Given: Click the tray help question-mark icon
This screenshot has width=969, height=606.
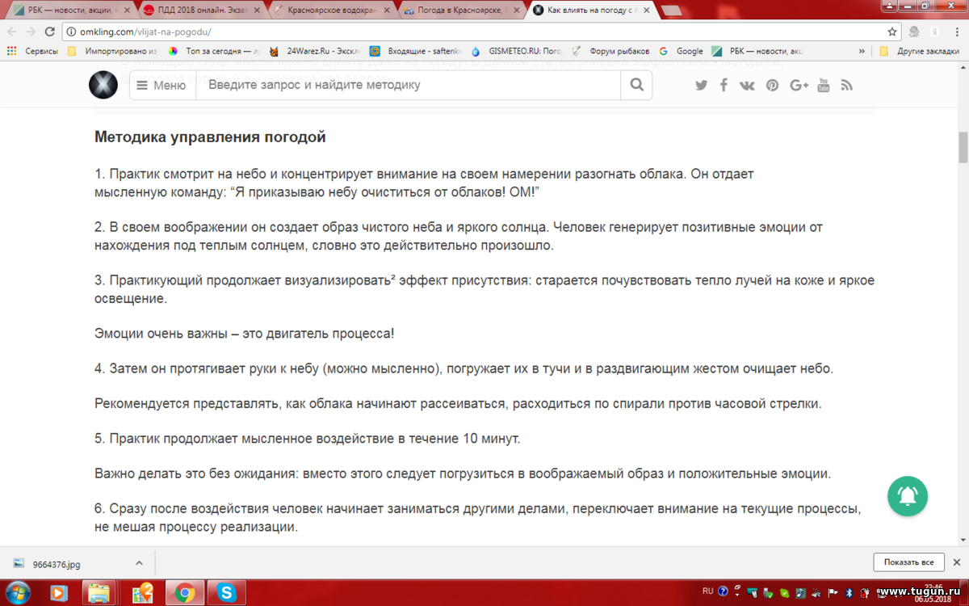Looking at the screenshot, I should point(723,591).
